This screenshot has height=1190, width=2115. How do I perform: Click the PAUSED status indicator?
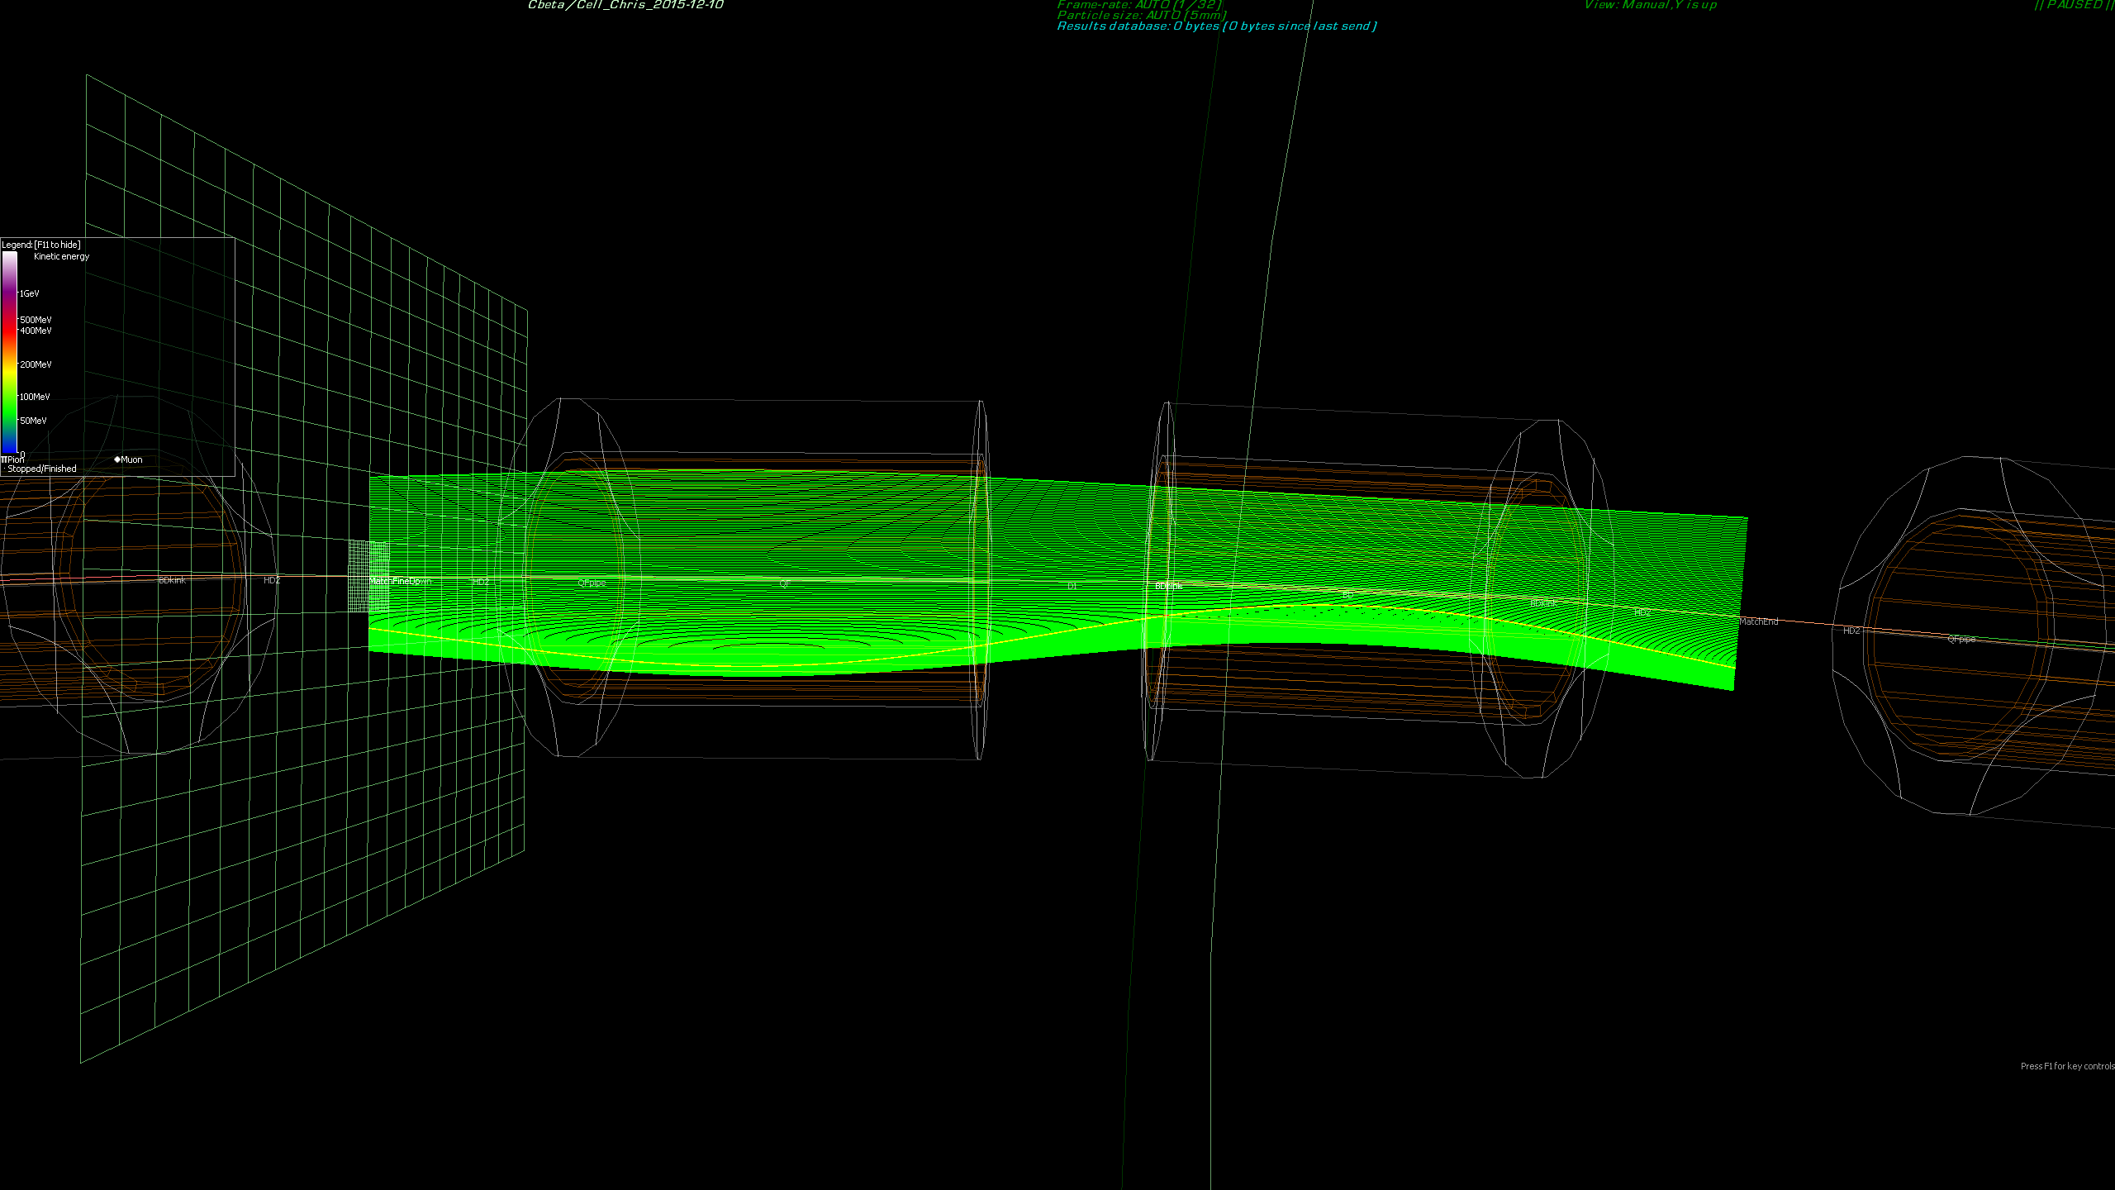[x=2074, y=5]
